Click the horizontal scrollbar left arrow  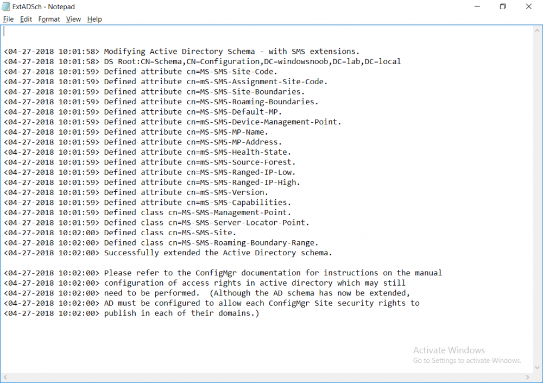5,377
